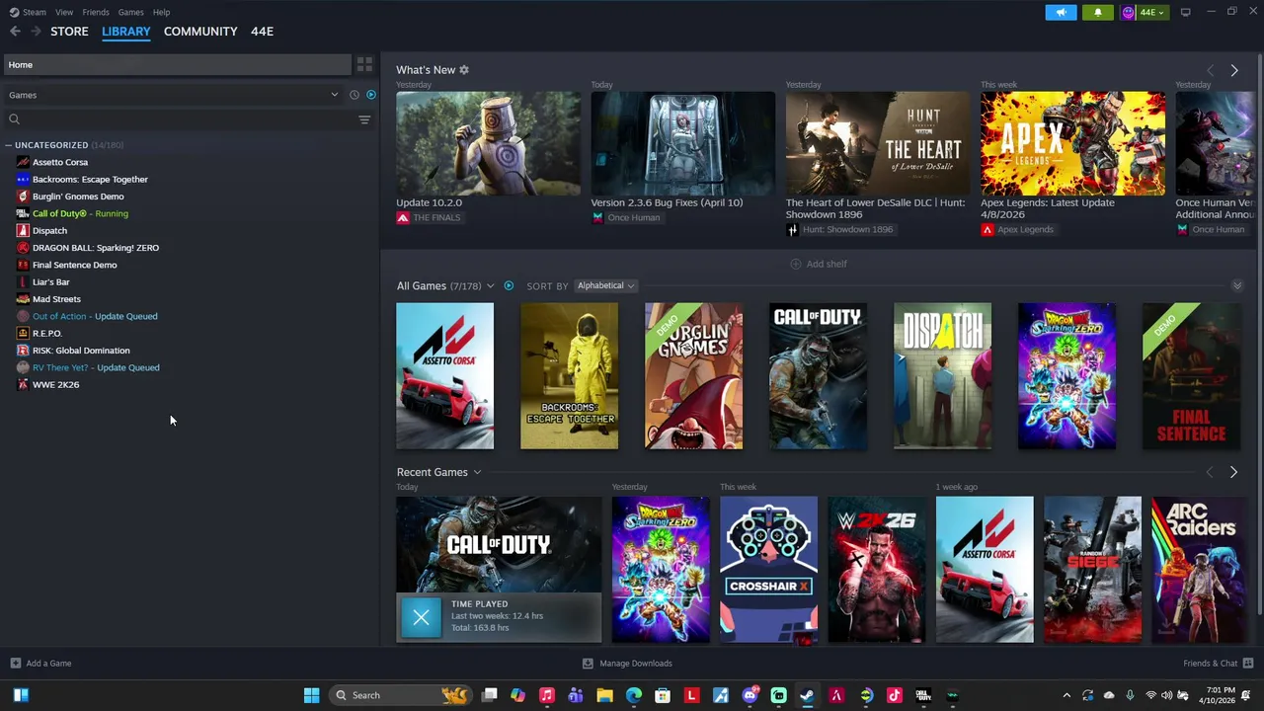Open Task View icon in taskbar
This screenshot has height=711, width=1264.
coord(489,695)
